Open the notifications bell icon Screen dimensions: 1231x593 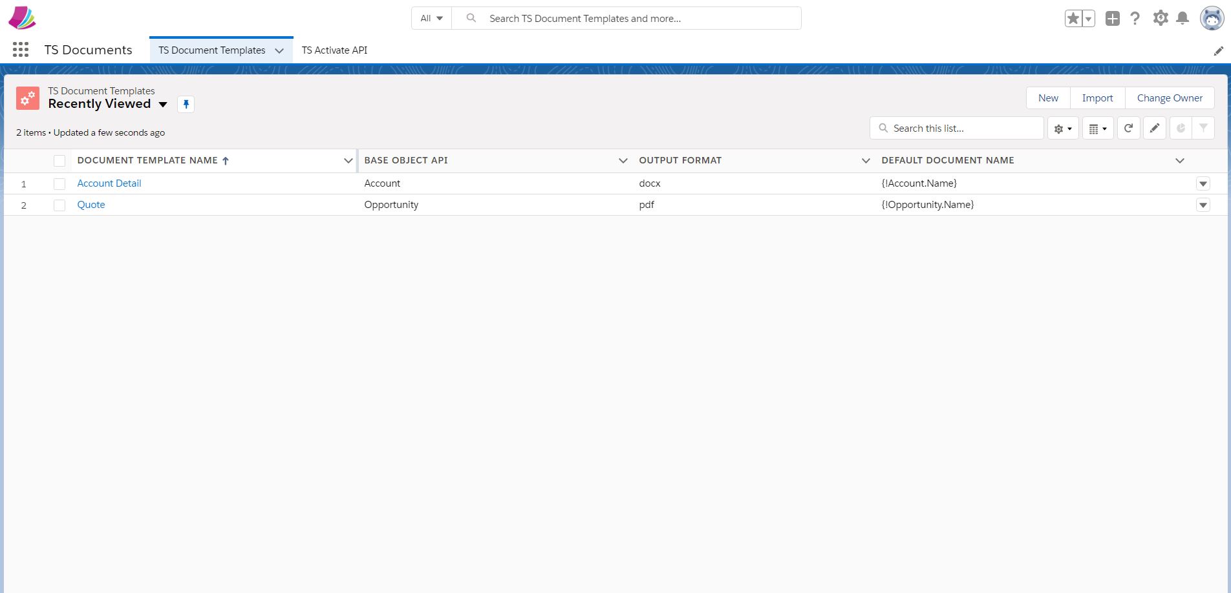click(x=1183, y=18)
